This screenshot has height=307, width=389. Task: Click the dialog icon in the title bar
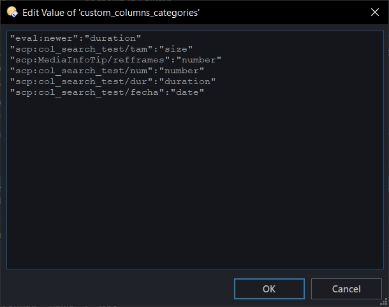tap(12, 12)
